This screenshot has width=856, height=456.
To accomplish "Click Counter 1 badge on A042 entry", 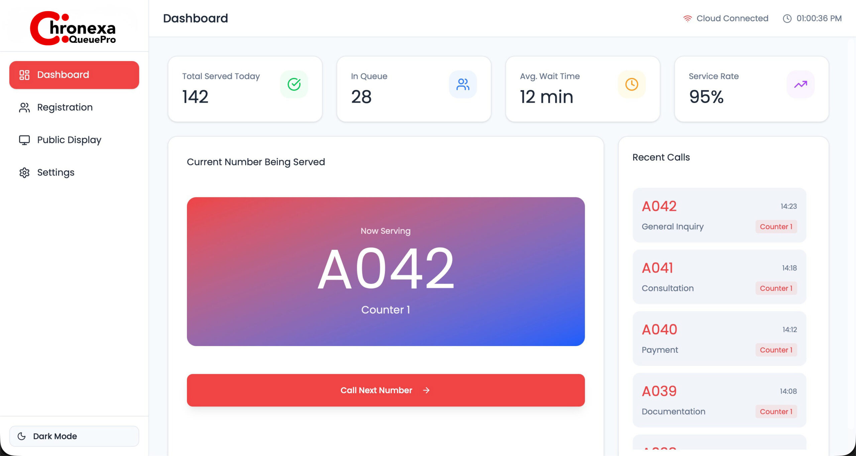I will click(776, 226).
